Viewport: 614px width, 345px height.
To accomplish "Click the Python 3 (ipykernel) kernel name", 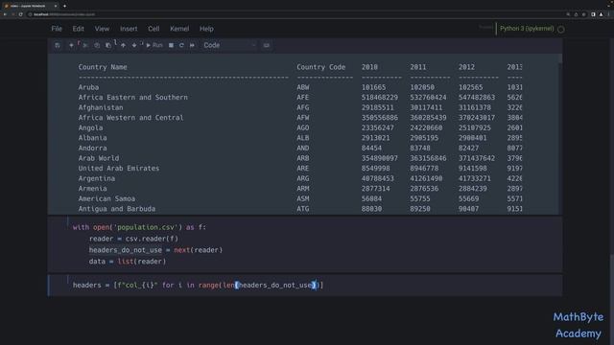I will (x=527, y=29).
